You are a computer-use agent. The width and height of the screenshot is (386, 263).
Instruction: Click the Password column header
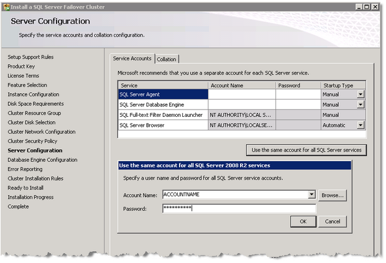298,85
